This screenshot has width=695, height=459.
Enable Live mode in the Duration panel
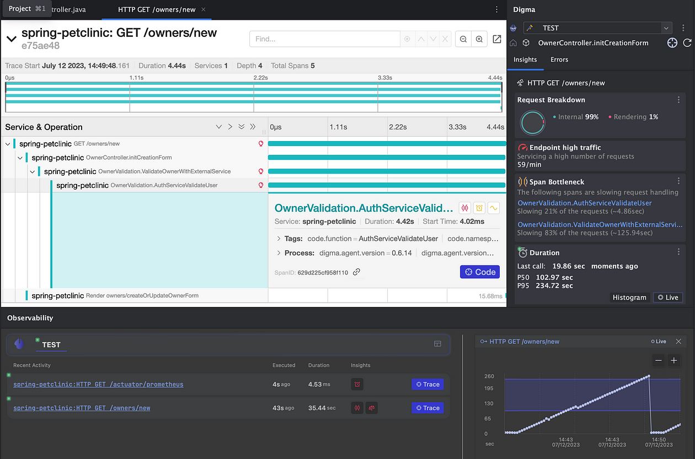[667, 297]
